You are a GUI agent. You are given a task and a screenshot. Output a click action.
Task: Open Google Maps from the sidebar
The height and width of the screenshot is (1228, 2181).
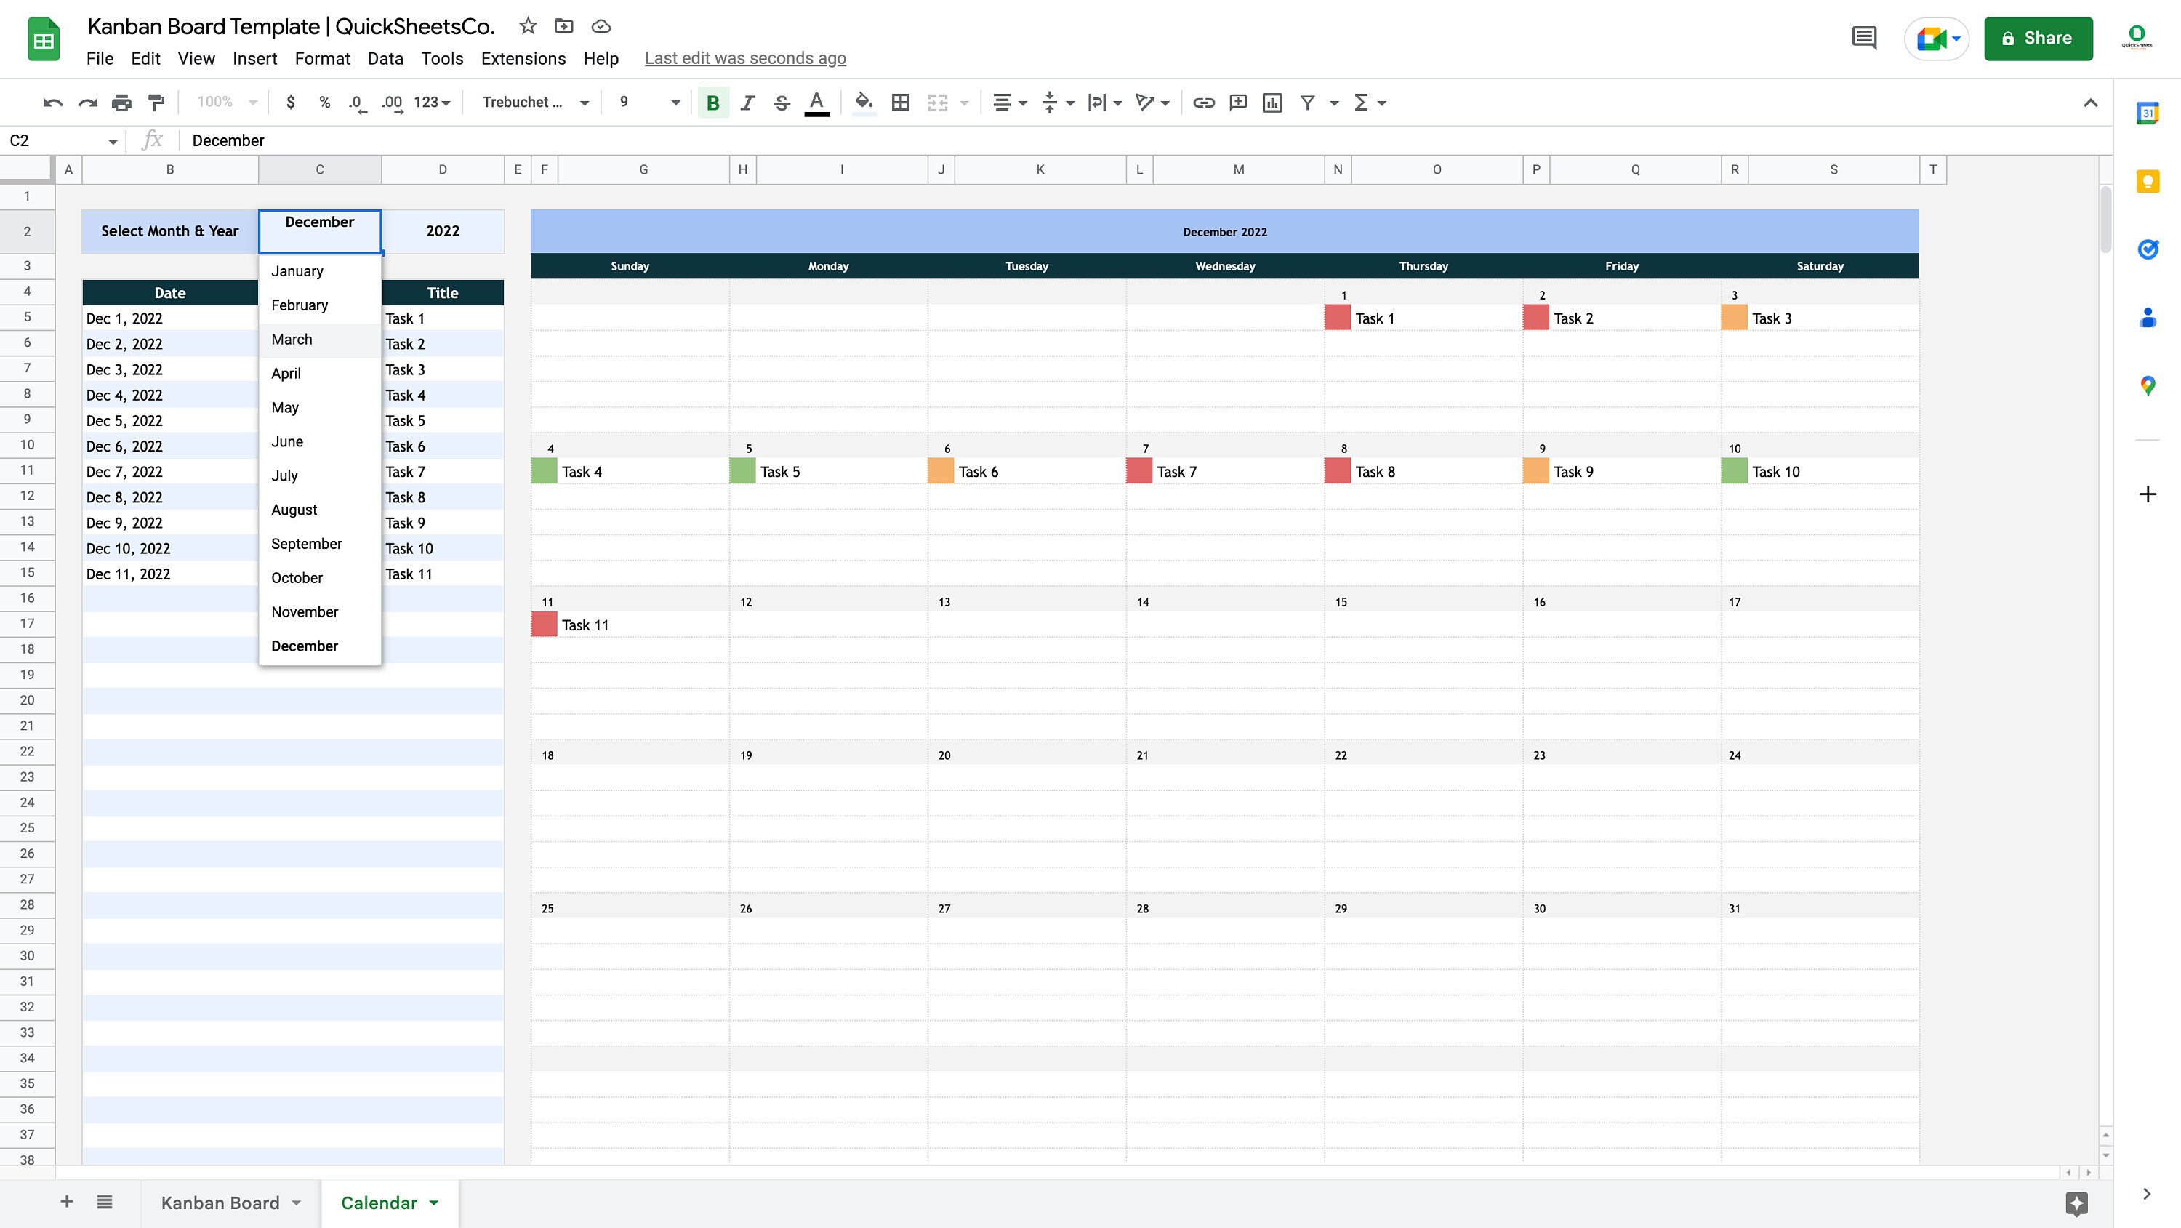(x=2148, y=385)
